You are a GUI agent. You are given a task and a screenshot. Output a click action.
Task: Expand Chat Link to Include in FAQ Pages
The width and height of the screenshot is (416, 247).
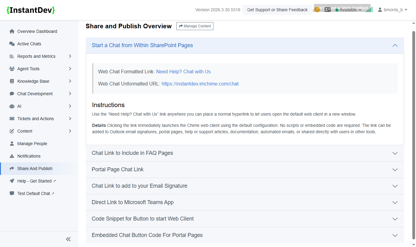tap(245, 153)
